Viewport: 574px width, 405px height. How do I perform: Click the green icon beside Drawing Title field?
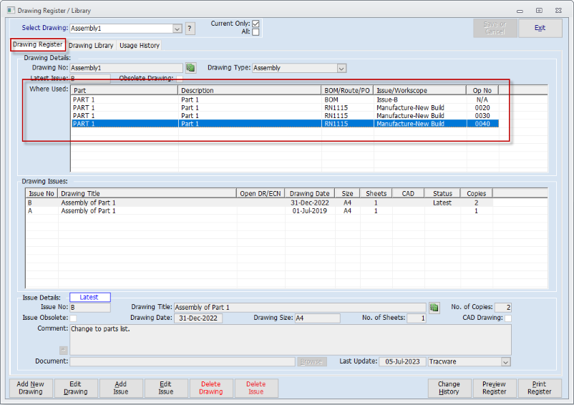pos(434,308)
